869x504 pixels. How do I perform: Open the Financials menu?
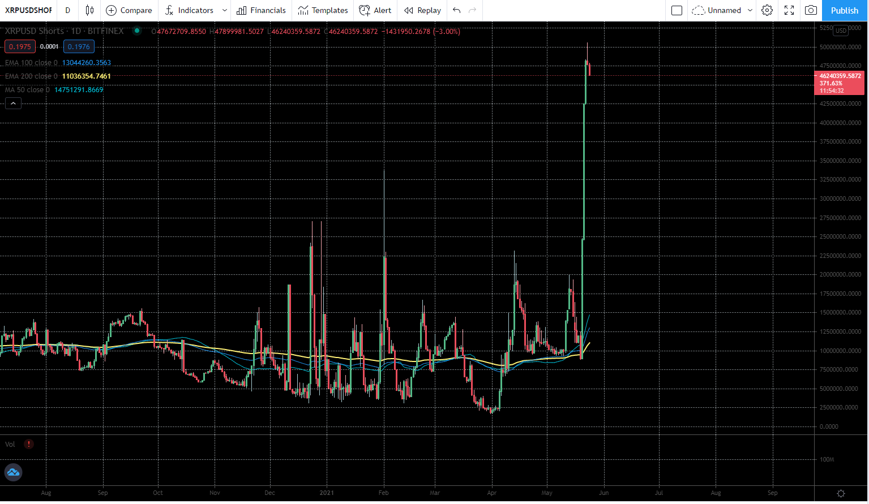(x=261, y=10)
